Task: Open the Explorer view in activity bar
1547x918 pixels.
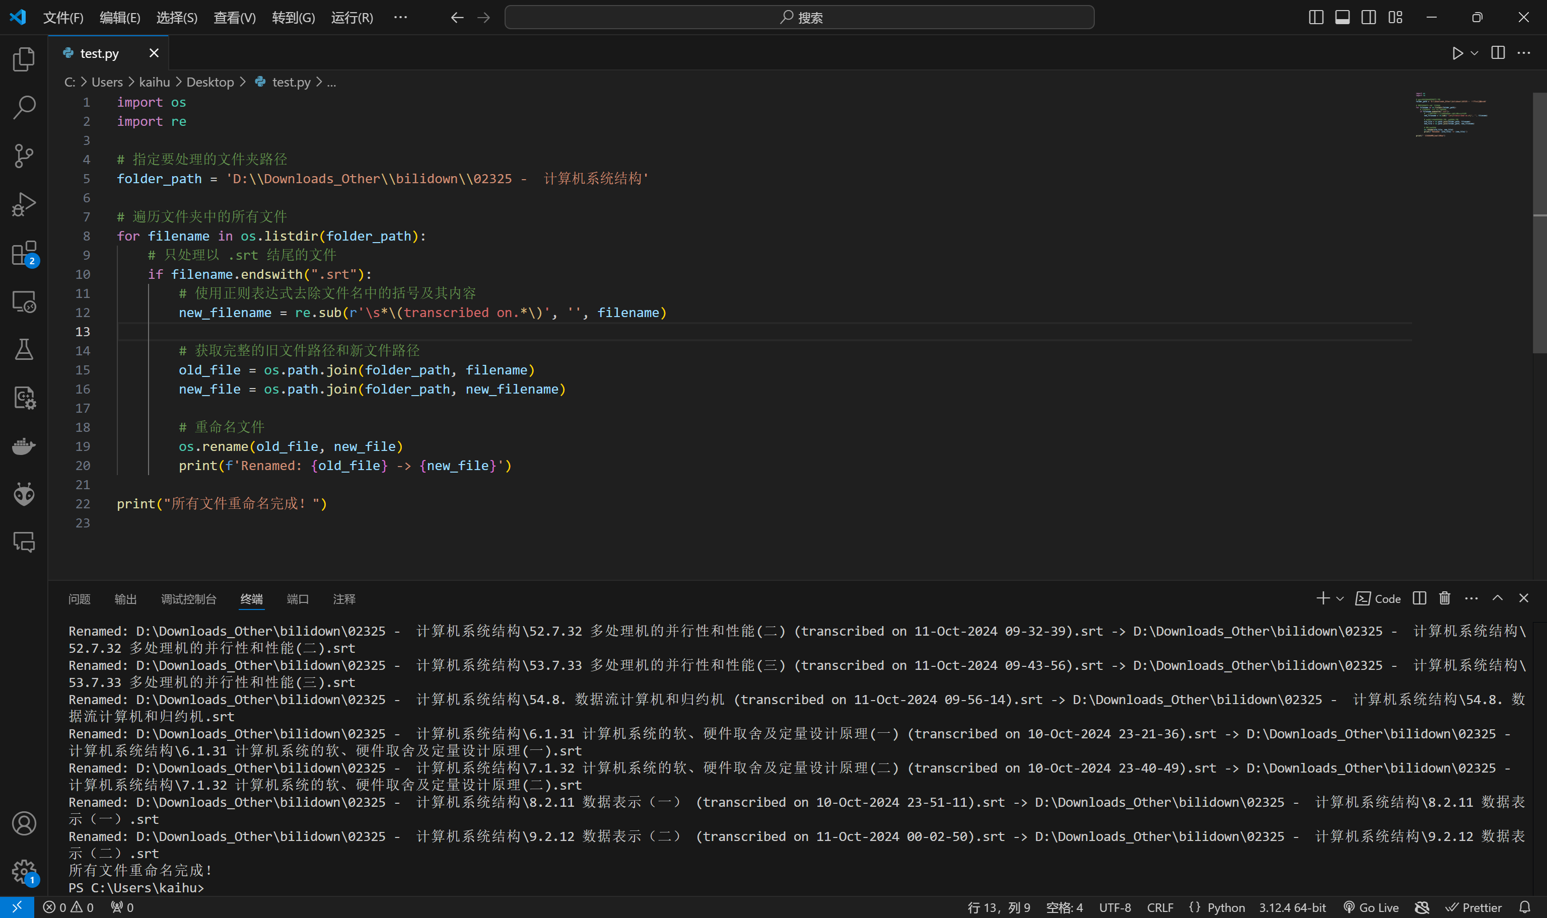Action: pos(24,59)
